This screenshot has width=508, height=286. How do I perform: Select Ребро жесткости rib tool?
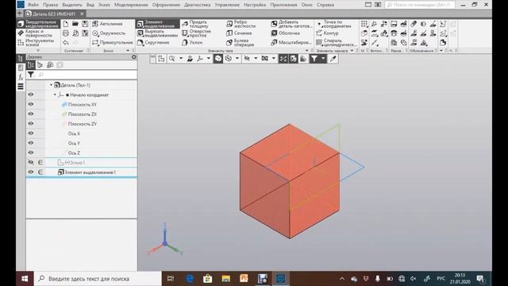[x=241, y=24]
